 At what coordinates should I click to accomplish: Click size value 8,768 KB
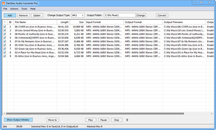79,45
